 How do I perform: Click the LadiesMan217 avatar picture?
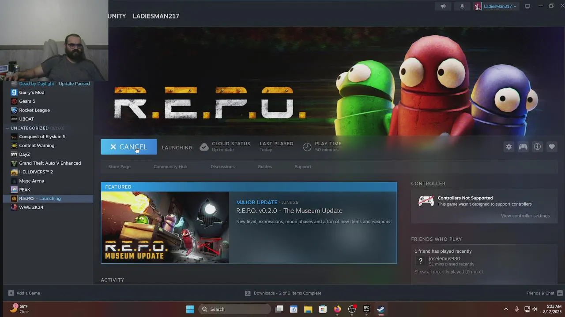(x=478, y=6)
